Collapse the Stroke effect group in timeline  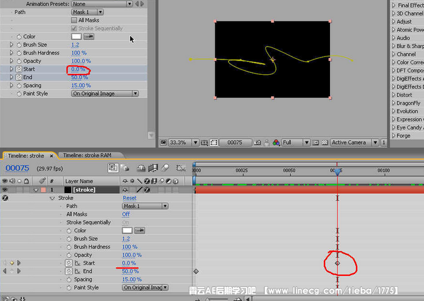(x=52, y=199)
